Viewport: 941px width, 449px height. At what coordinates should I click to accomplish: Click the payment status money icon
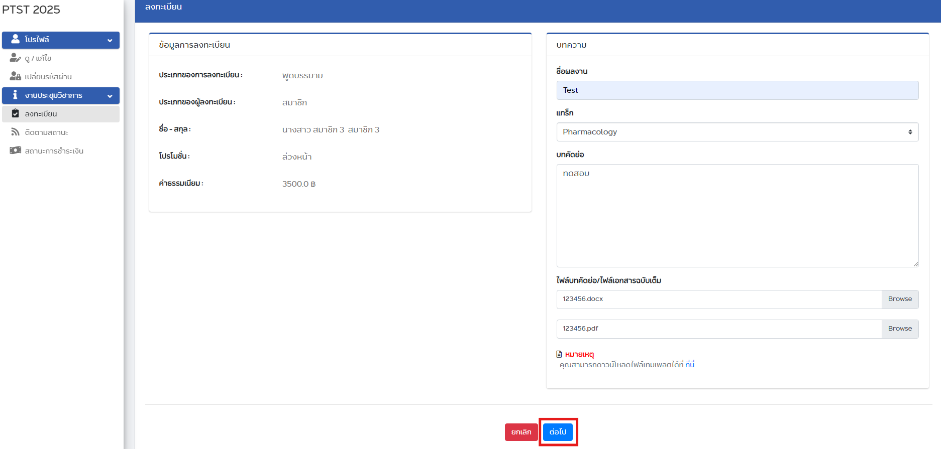pos(15,151)
